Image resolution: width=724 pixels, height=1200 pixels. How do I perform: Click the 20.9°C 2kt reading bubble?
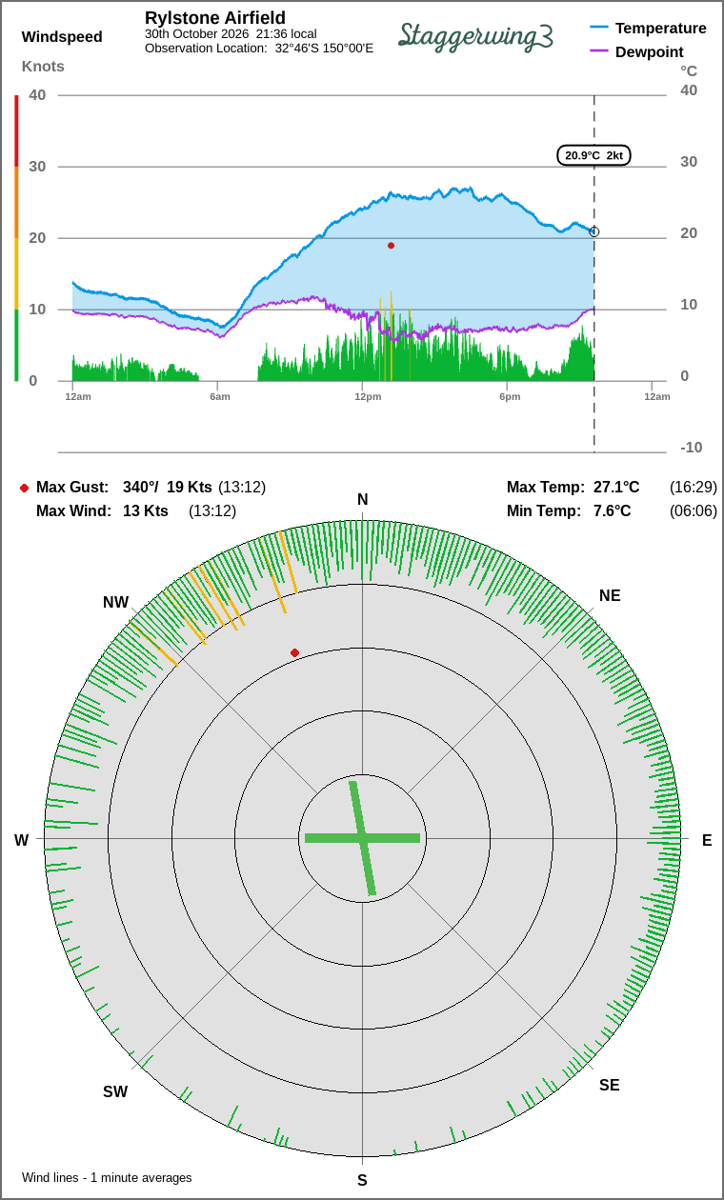coord(593,155)
